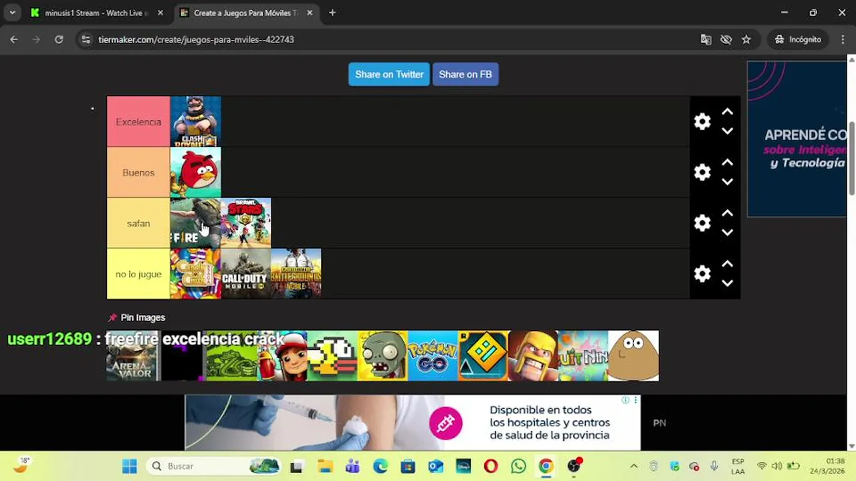Go back to previous page

pos(14,39)
